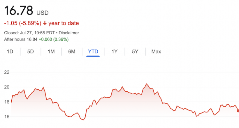The height and width of the screenshot is (128, 239).
Task: Select the 5Y range tab
Action: tap(135, 51)
